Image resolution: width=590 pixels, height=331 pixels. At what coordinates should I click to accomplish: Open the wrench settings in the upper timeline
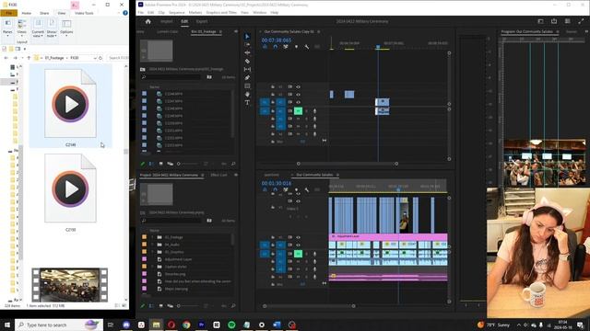[307, 47]
